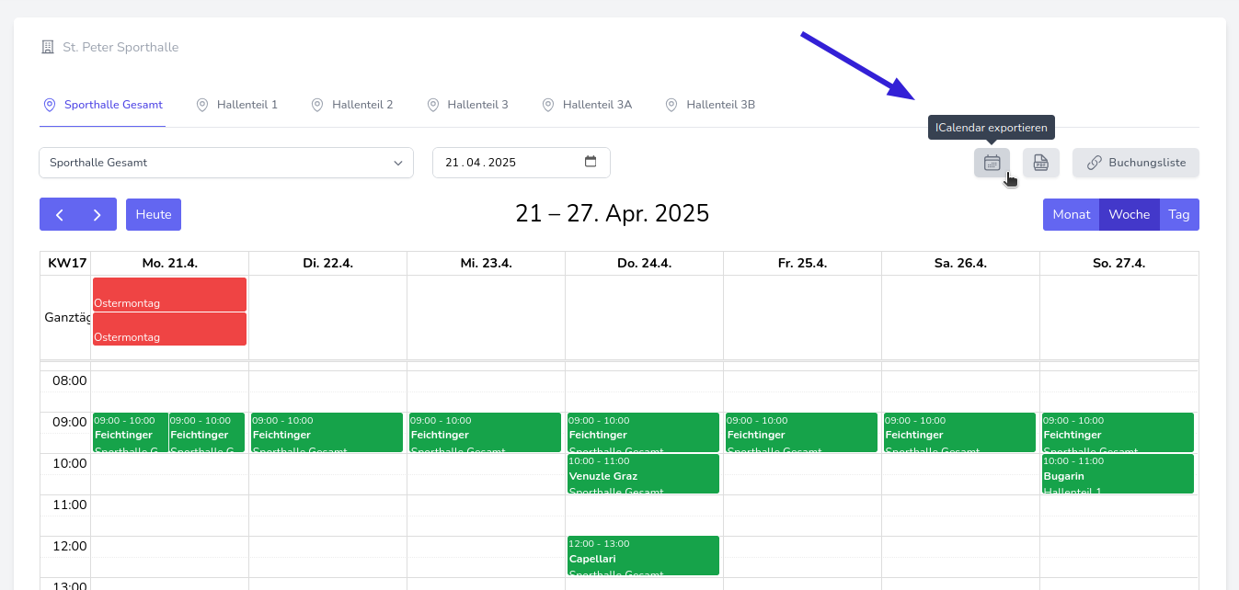
Task: Click the PDF export icon
Action: click(x=1040, y=163)
